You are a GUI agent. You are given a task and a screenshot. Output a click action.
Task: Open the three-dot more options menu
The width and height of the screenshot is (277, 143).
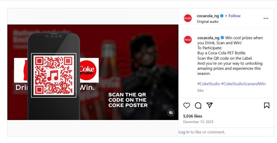coord(266,18)
